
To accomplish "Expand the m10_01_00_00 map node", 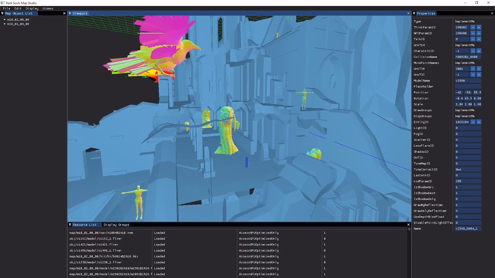I will click(5, 24).
